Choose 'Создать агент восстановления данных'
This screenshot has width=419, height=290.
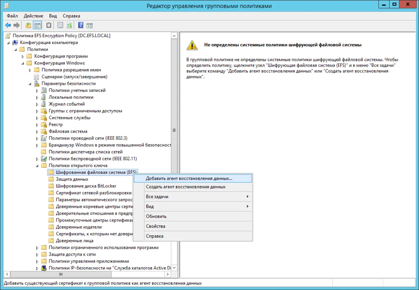coord(193,187)
